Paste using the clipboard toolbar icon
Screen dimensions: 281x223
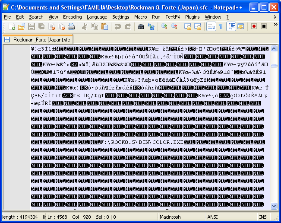[x=104, y=26]
